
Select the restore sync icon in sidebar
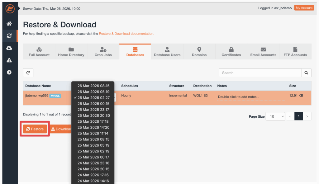[x=9, y=36]
